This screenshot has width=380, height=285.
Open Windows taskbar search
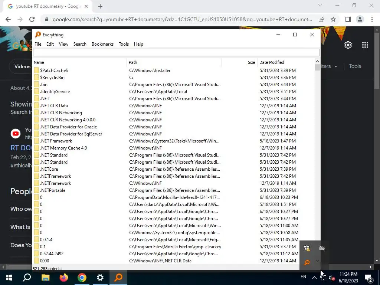pyautogui.click(x=27, y=278)
